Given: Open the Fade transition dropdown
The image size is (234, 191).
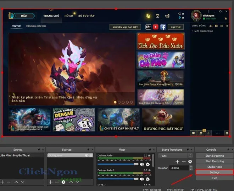Looking at the screenshot, I should click(175, 156).
